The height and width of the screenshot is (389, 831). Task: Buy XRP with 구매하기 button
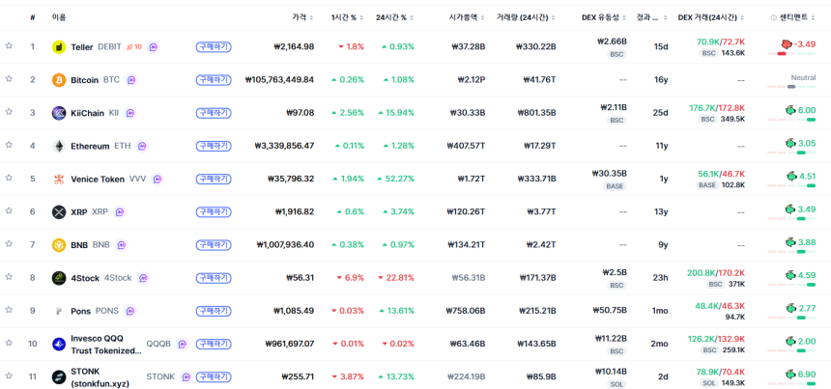(214, 212)
